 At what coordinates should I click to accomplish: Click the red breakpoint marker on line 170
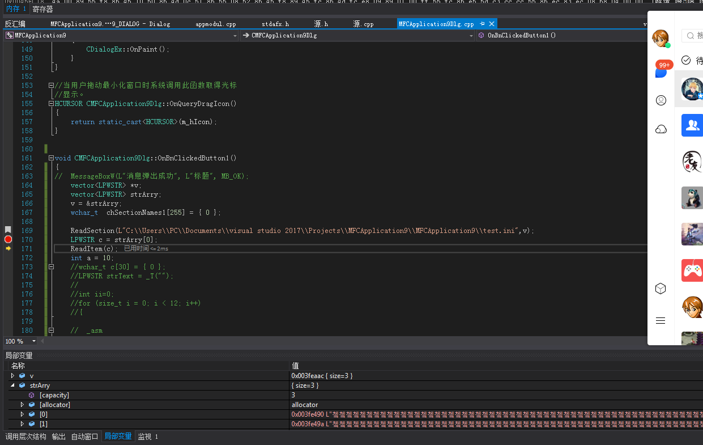pyautogui.click(x=8, y=239)
